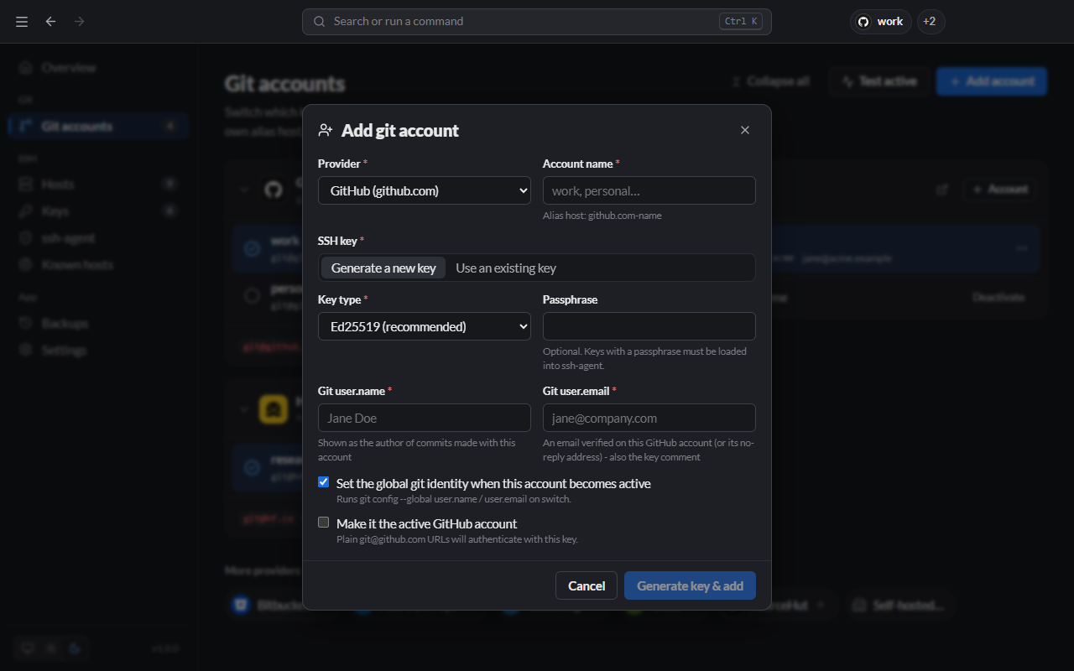
Task: Click Deactivate on the personal account row
Action: coord(998,297)
